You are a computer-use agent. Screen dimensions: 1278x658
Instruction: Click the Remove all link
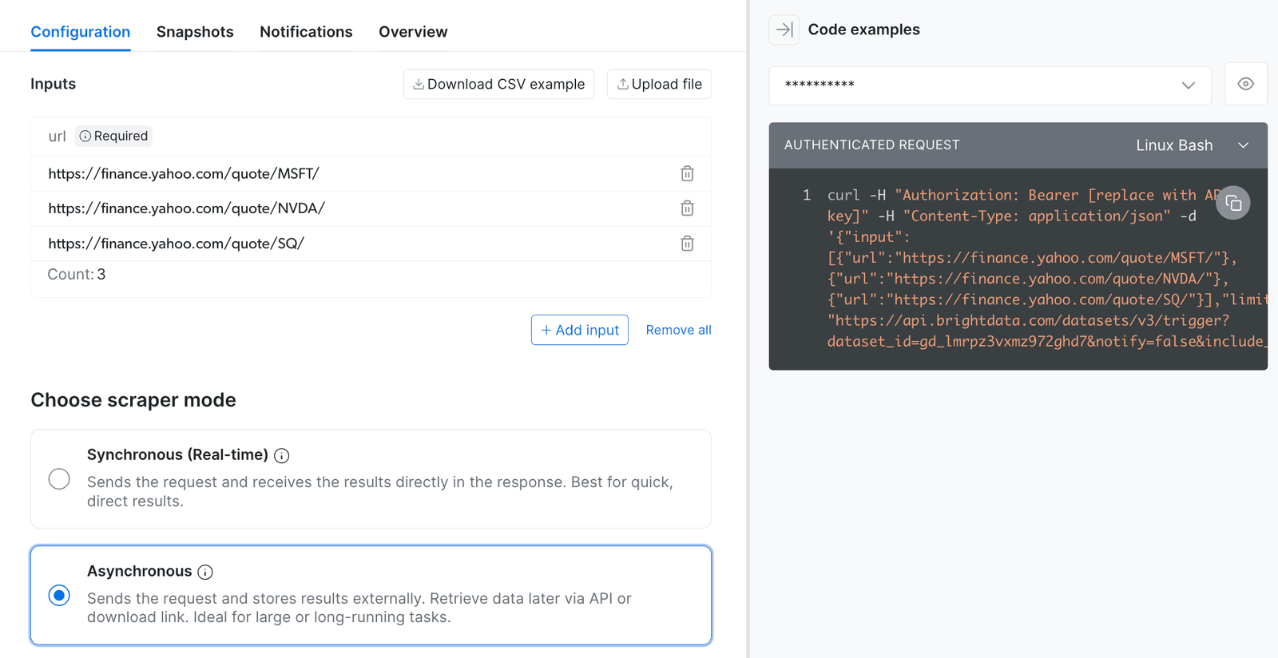(x=678, y=330)
